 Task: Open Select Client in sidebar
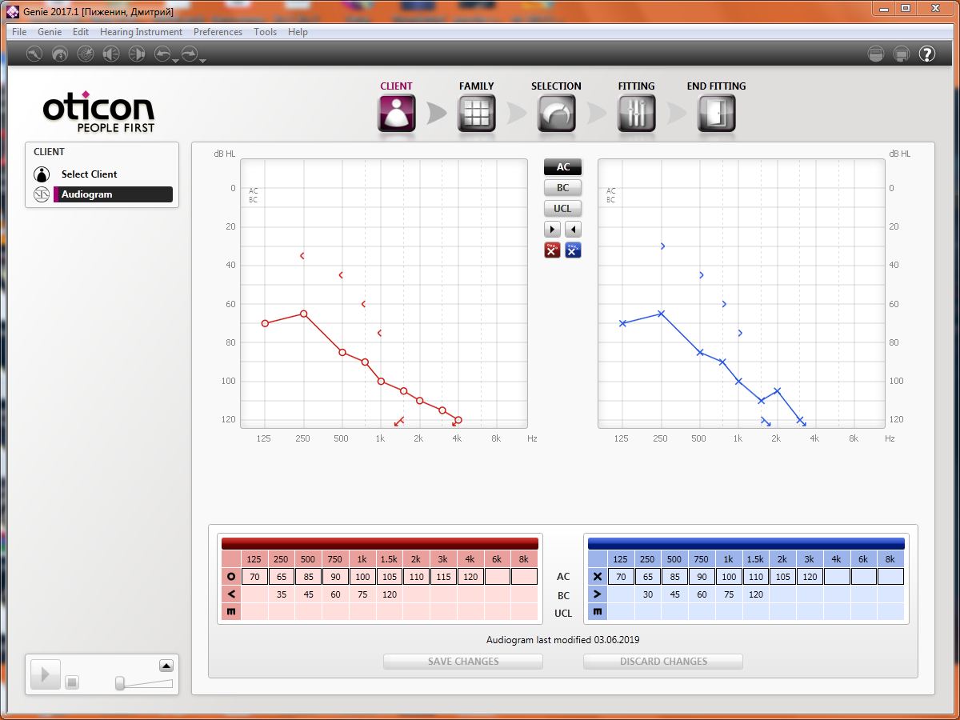point(90,174)
